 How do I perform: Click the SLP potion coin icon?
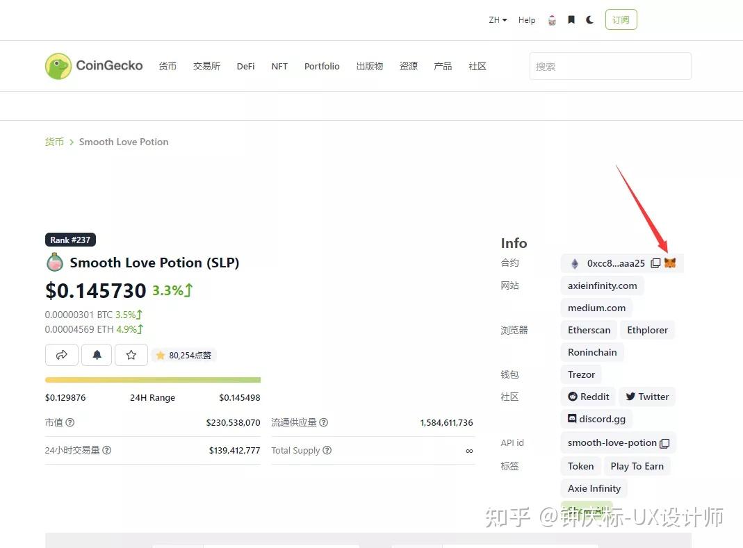click(x=55, y=263)
